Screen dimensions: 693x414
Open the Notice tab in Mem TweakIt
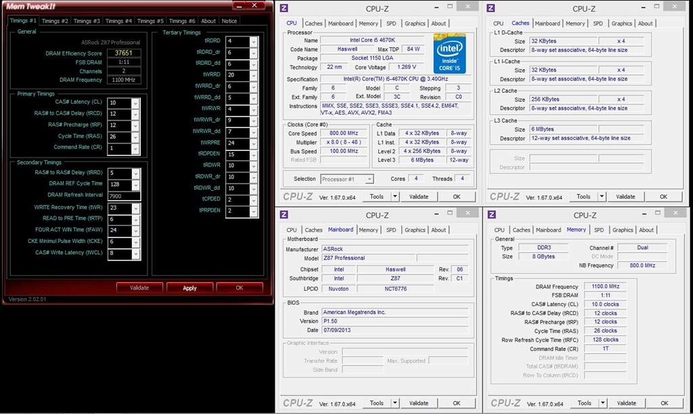229,21
